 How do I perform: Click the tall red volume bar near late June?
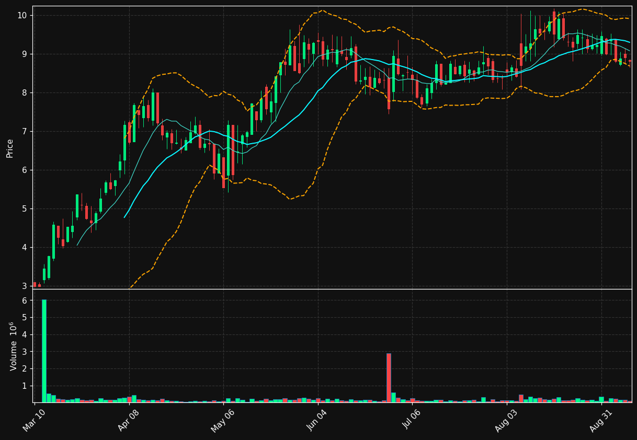pos(389,378)
